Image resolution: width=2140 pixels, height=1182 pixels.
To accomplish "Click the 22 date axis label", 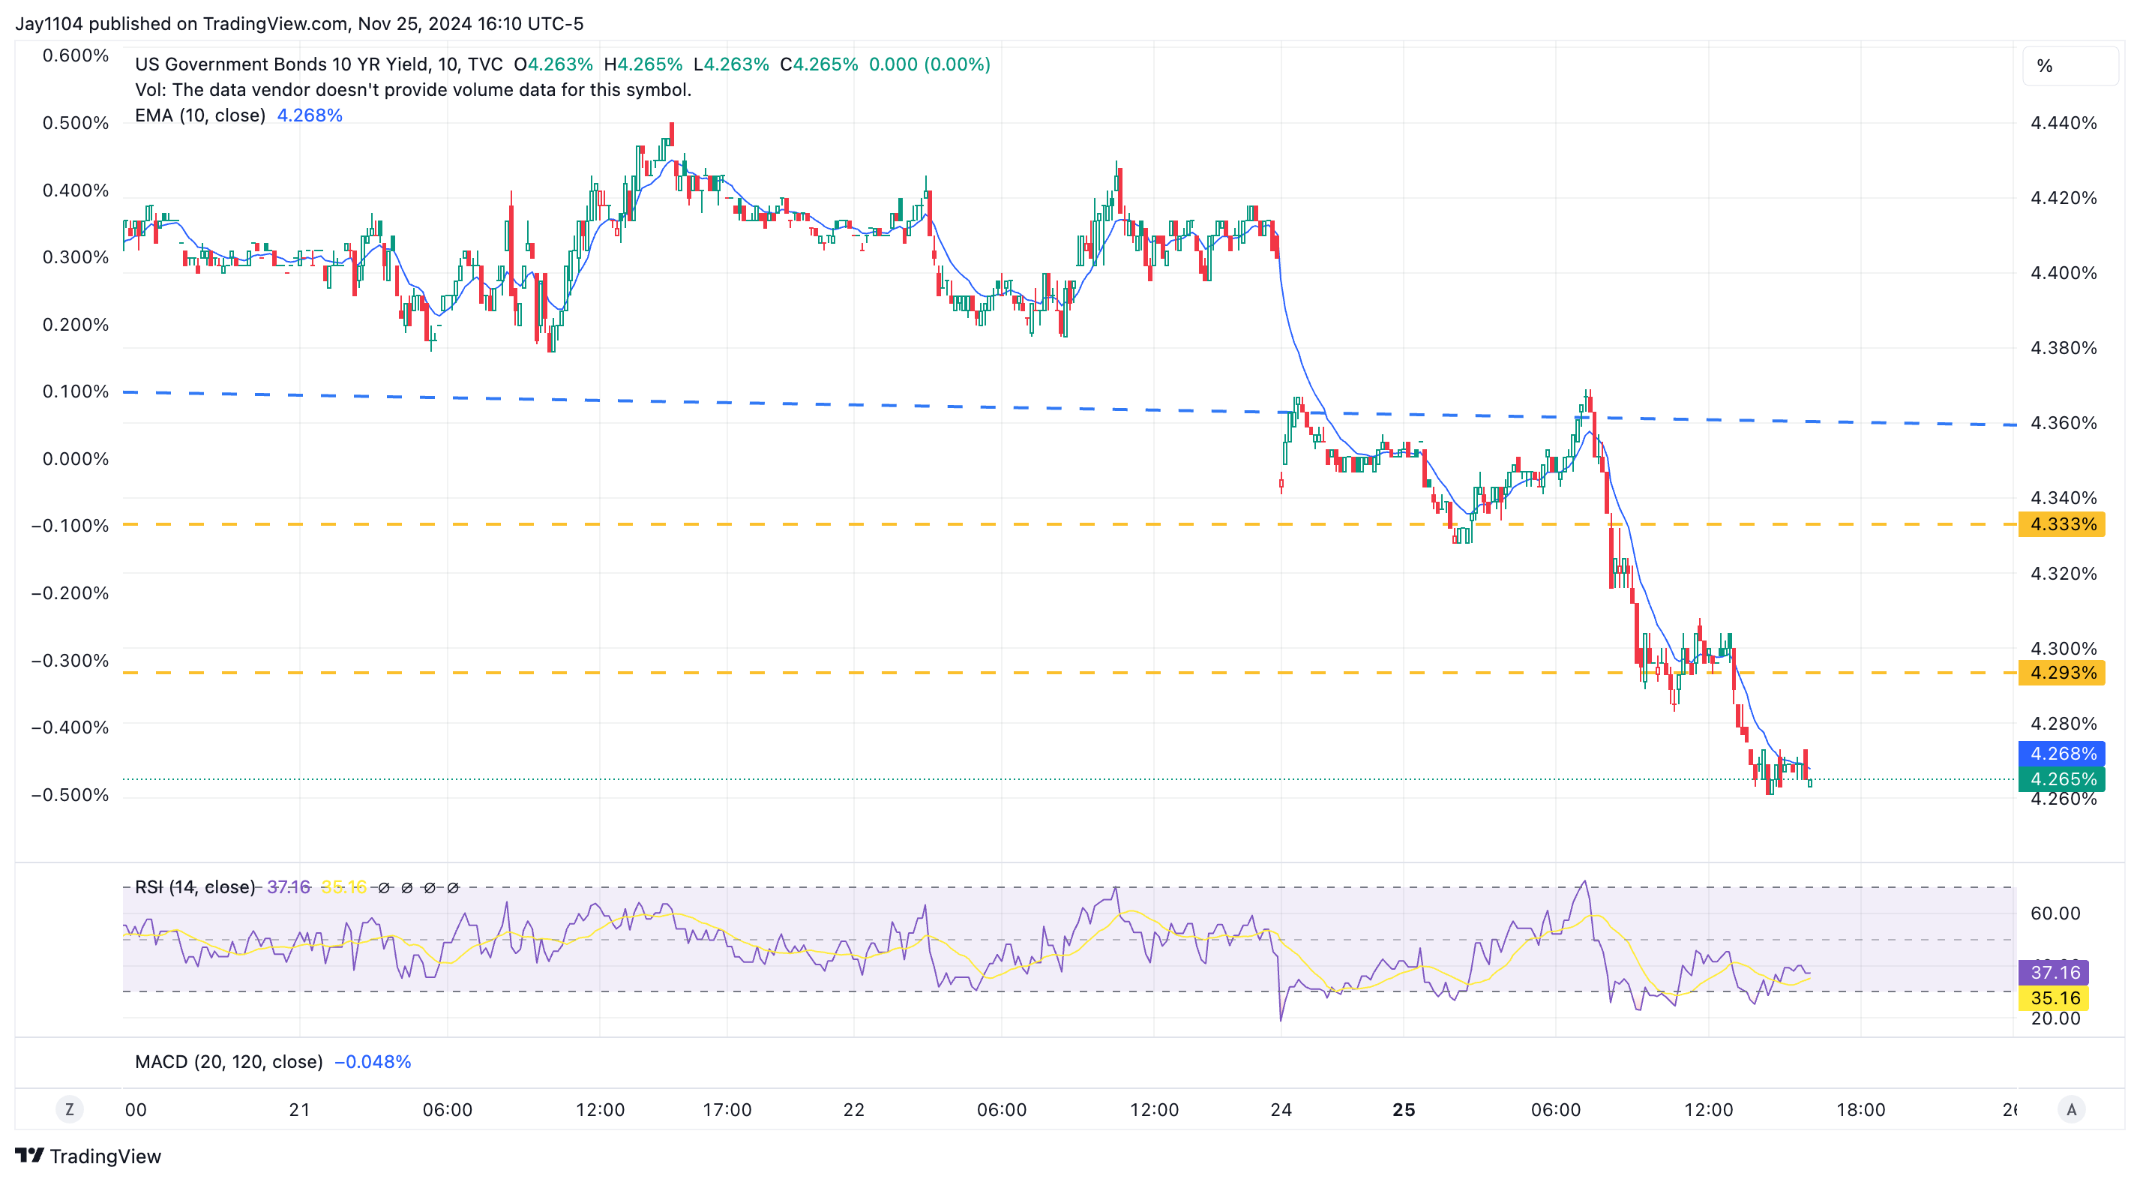I will coord(853,1110).
